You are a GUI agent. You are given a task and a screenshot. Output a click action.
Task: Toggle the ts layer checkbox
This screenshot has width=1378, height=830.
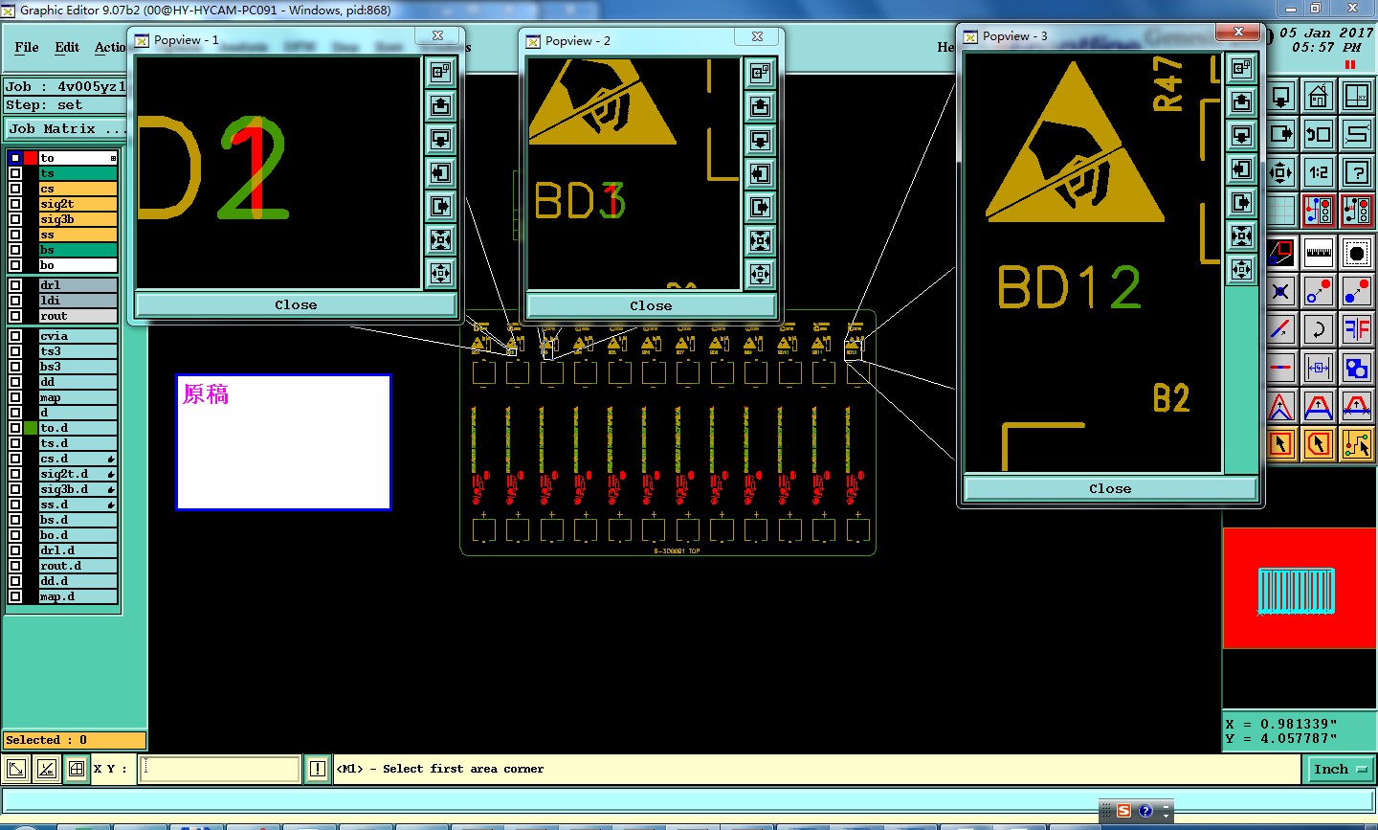pyautogui.click(x=15, y=173)
